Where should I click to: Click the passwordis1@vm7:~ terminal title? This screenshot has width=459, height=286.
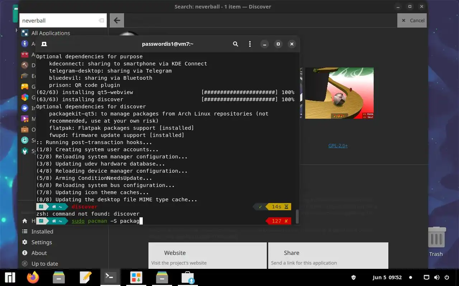167,44
